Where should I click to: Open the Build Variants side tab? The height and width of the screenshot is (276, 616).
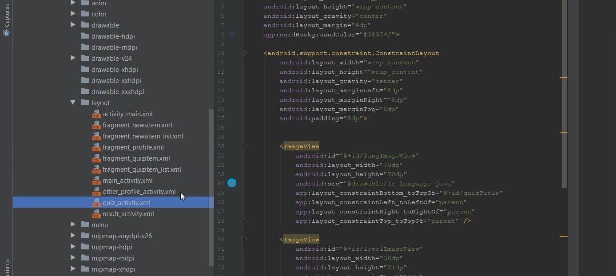(x=6, y=268)
